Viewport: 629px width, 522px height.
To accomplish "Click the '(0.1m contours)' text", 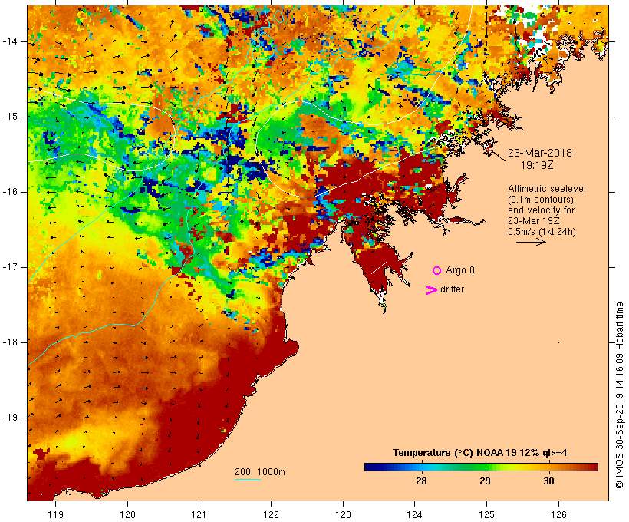I will pyautogui.click(x=541, y=200).
